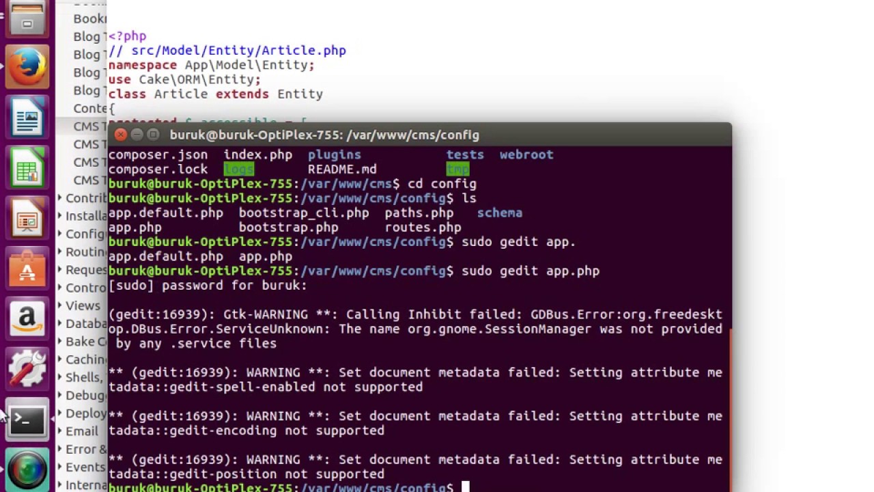
Task: Open the Email docs sidebar link
Action: point(82,431)
